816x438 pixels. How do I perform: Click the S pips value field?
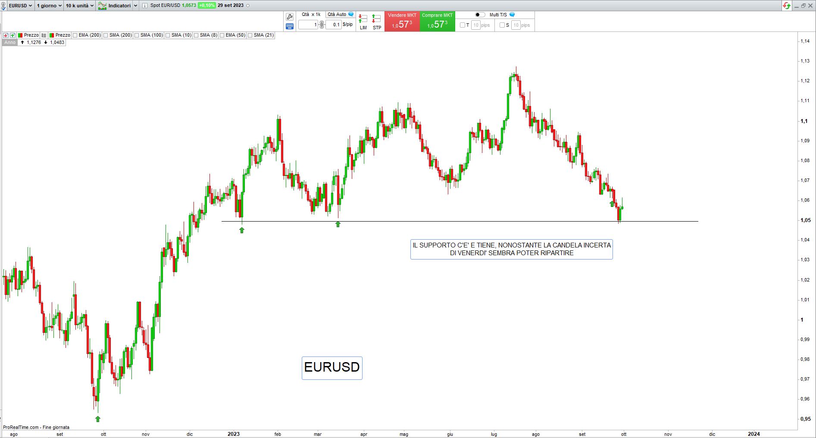point(516,25)
